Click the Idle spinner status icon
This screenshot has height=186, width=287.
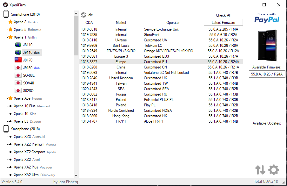click(83, 15)
